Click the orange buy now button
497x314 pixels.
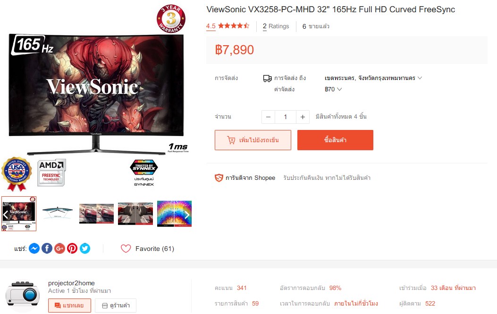click(x=335, y=140)
